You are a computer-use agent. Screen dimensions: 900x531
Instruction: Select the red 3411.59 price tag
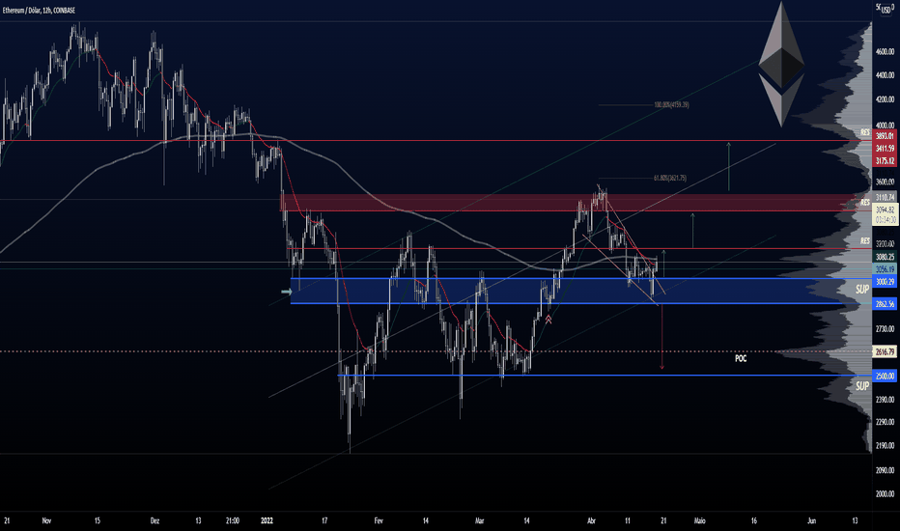[x=886, y=149]
